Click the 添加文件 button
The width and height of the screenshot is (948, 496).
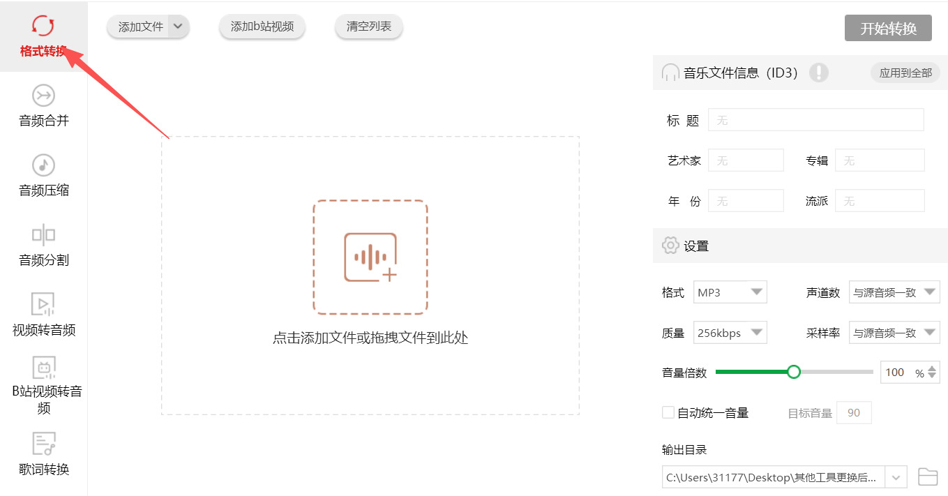140,27
